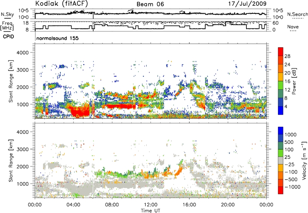Click the 4 label on power color bar
308x213 pixels.
click(x=286, y=106)
